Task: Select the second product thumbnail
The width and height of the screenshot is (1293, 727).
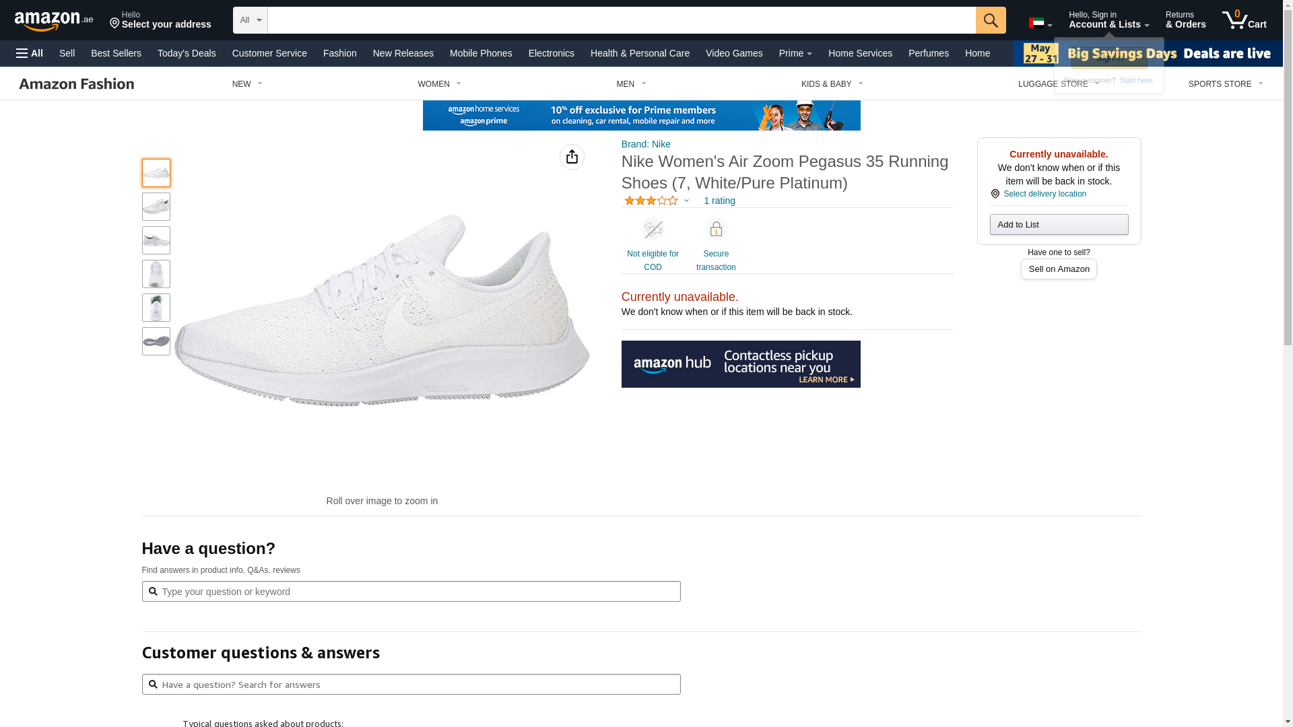Action: click(x=156, y=207)
